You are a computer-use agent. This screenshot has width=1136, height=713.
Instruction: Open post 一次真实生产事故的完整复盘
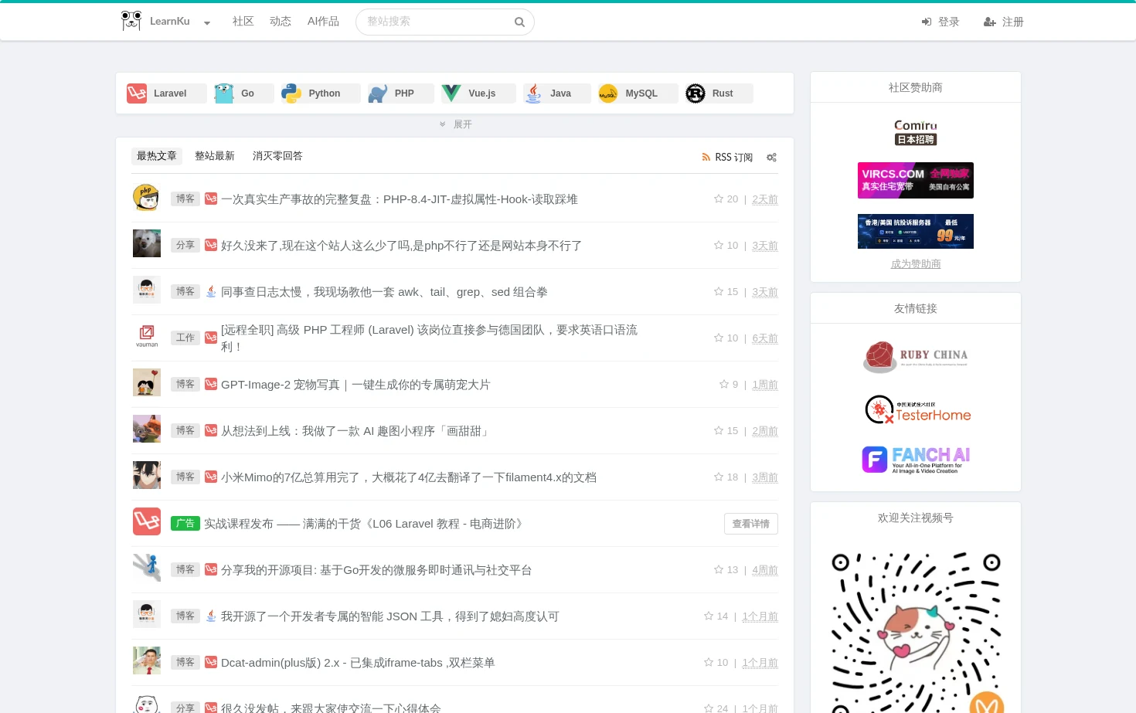pos(400,199)
